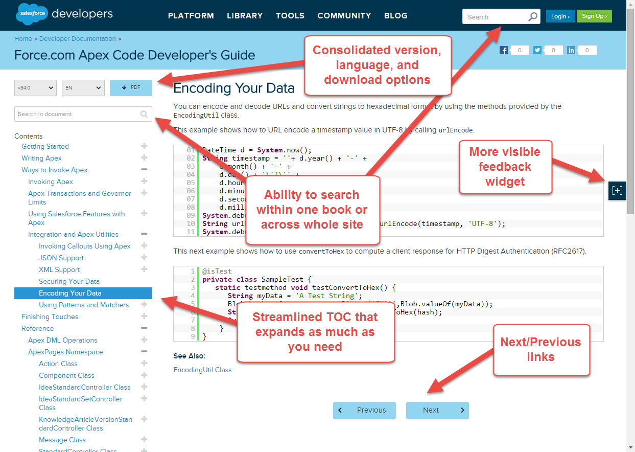Open the Apex DML Operations topic link

tap(62, 340)
